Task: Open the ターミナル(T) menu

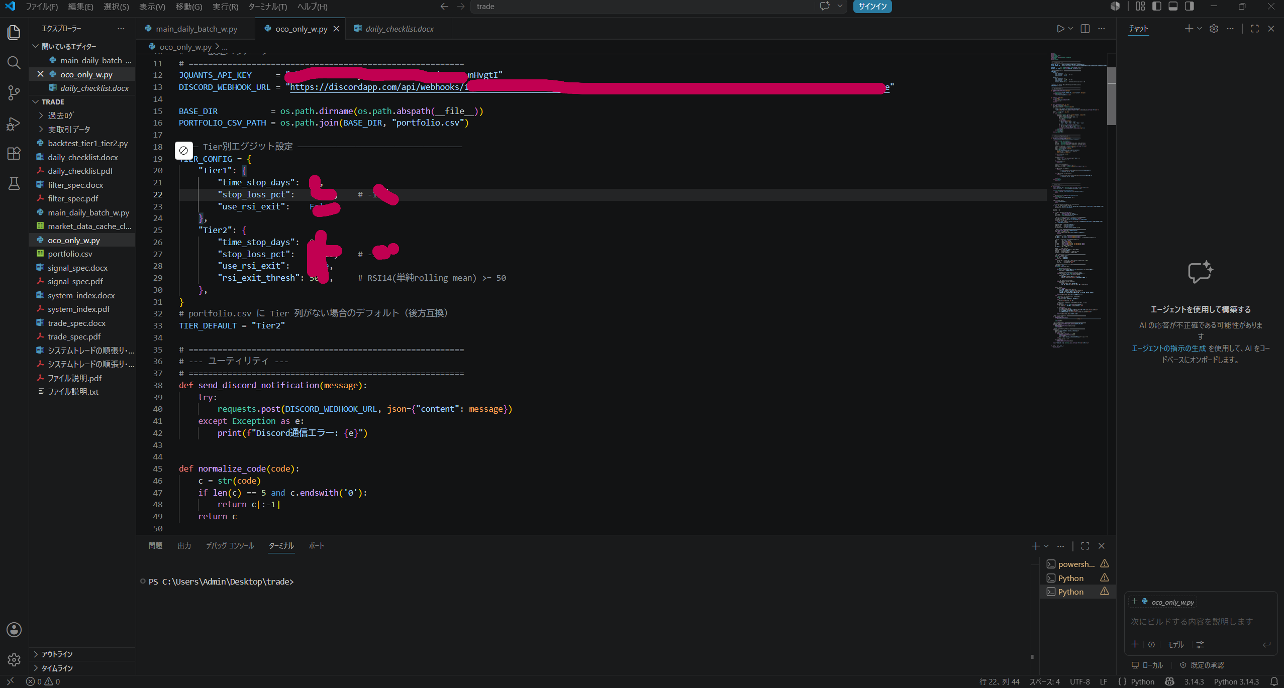Action: point(268,7)
